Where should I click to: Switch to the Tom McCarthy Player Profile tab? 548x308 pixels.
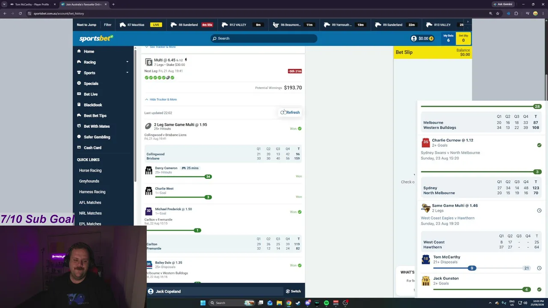point(32,4)
